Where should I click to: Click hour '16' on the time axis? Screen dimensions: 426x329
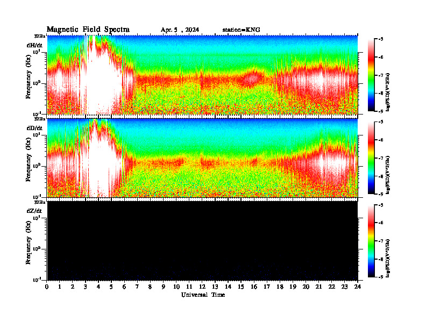(x=254, y=287)
